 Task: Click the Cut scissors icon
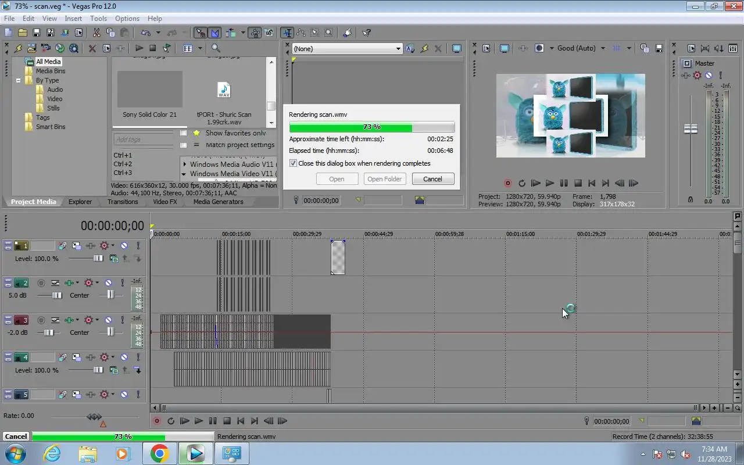click(x=96, y=33)
